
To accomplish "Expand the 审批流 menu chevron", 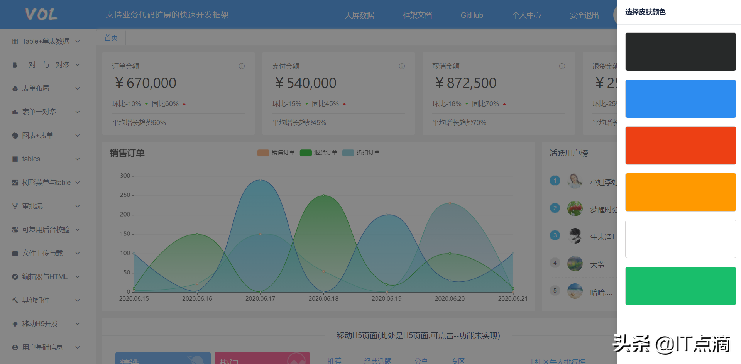I will click(78, 206).
